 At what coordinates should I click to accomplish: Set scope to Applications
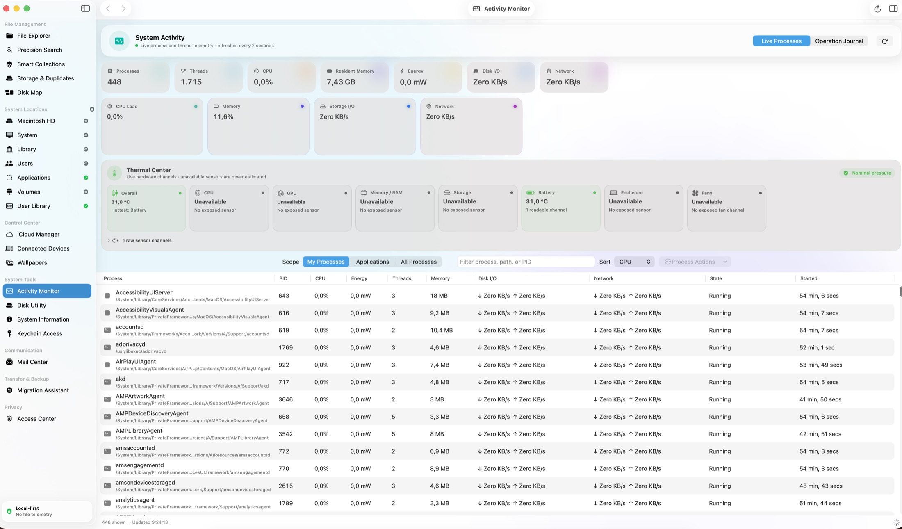coord(372,262)
